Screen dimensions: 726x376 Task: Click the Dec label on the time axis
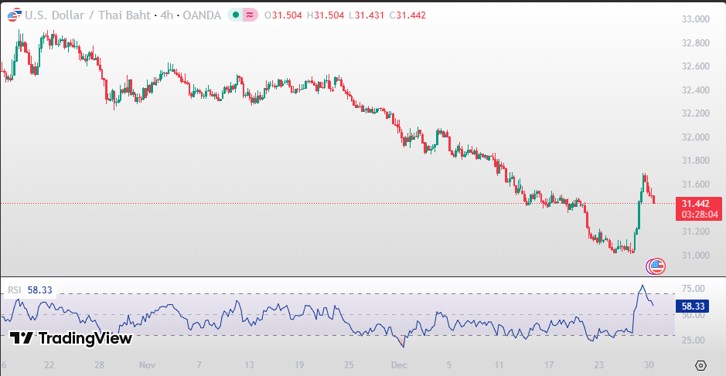(398, 364)
